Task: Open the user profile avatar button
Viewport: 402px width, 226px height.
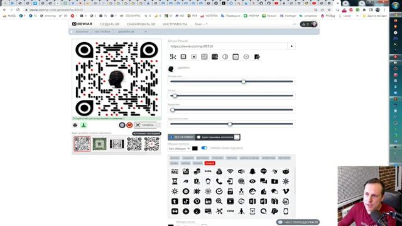Action: [x=308, y=24]
